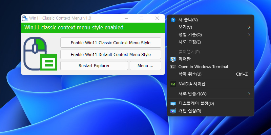Expand the 정렬 기준(O) submenu arrow

249,35
